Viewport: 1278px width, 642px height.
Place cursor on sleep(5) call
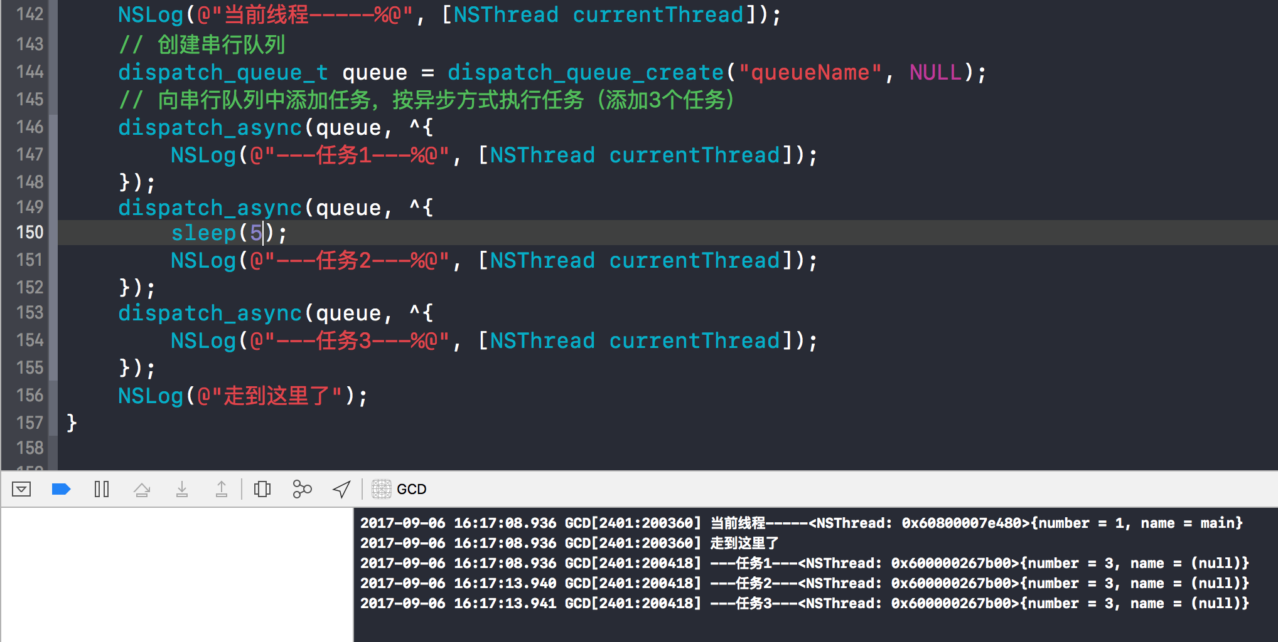pyautogui.click(x=229, y=233)
